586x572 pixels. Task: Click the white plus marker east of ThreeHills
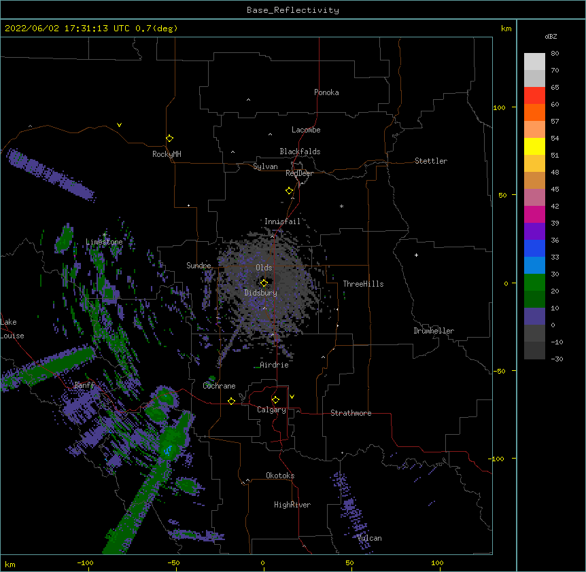416,255
